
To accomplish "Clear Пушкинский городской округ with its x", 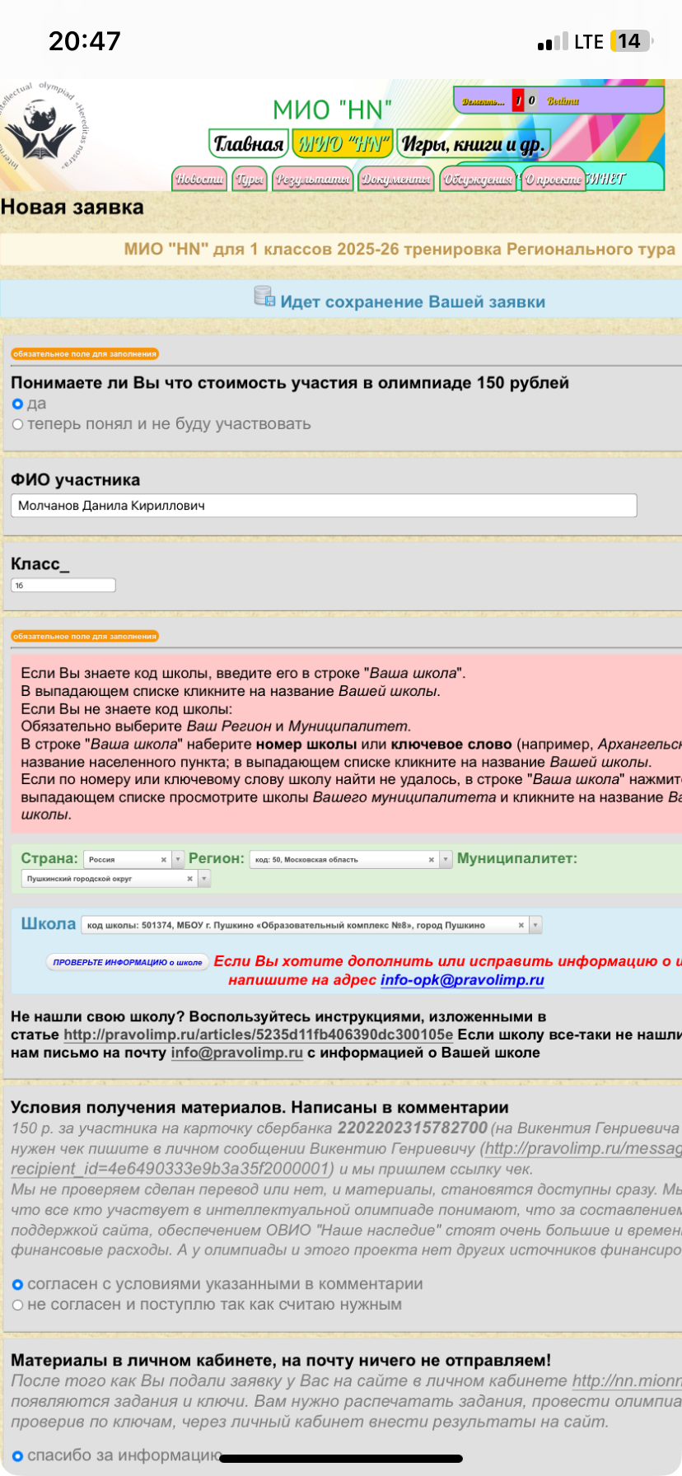I will click(189, 879).
